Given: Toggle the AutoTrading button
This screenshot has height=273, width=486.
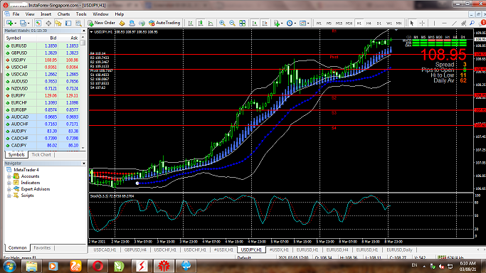Looking at the screenshot, I should [x=164, y=23].
